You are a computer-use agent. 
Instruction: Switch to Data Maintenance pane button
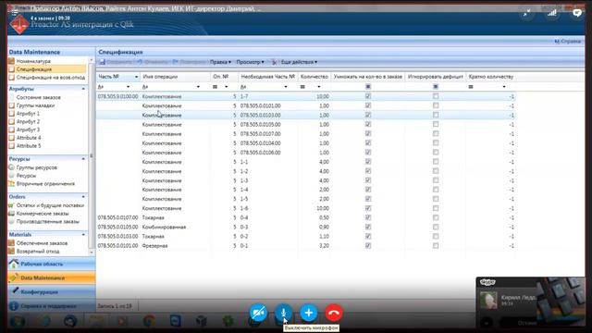coord(52,277)
